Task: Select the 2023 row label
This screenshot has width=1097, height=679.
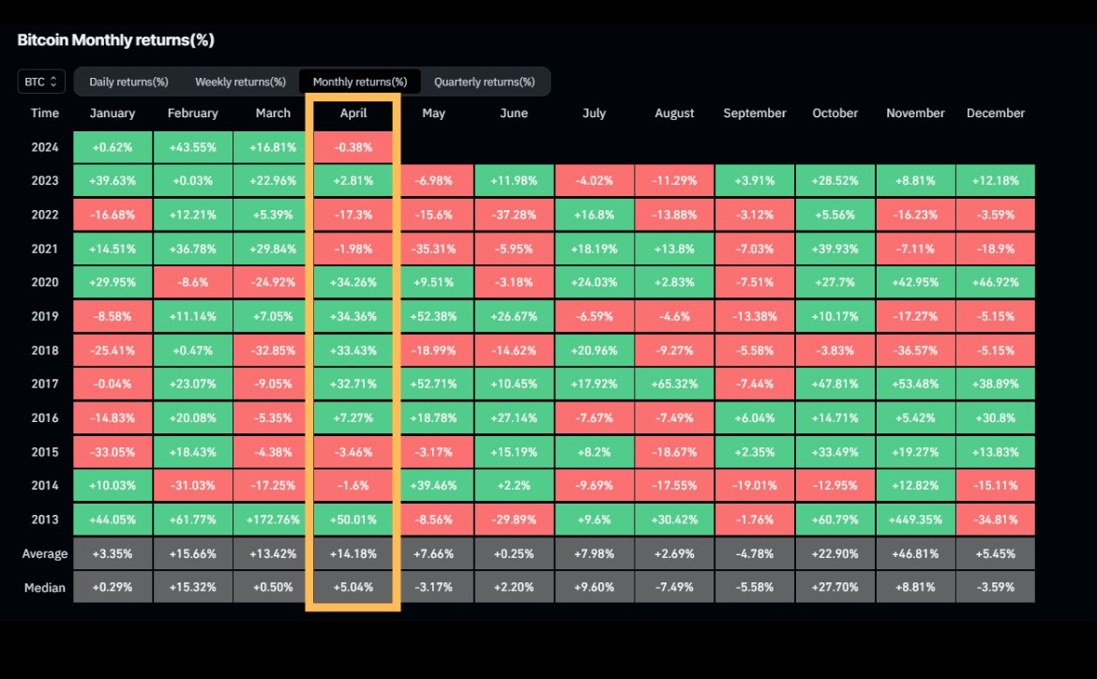Action: click(45, 181)
